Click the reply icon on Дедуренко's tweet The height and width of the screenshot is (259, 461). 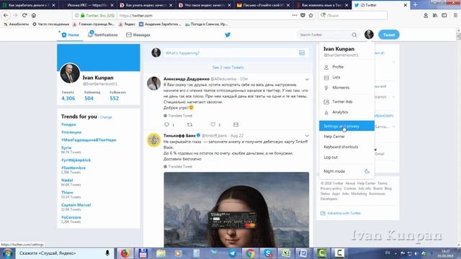coord(166,124)
